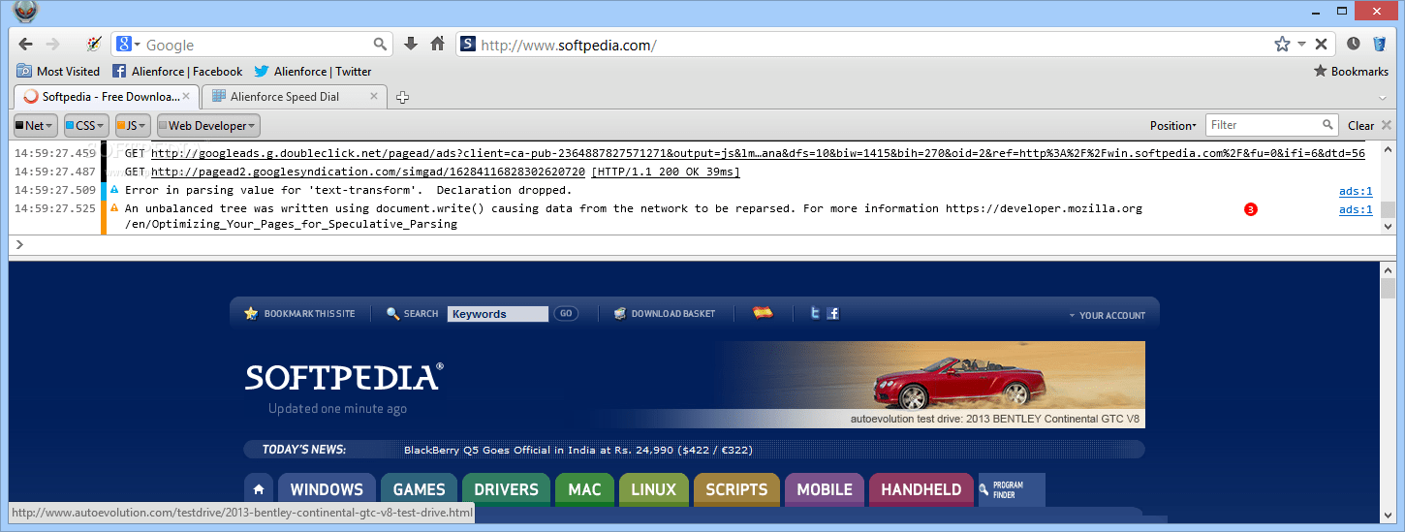Expand the Your Account menu
1405x532 pixels.
pyautogui.click(x=1107, y=315)
